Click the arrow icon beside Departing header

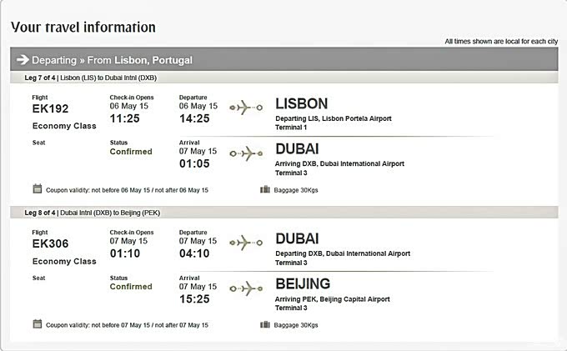23,60
